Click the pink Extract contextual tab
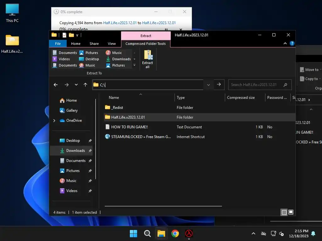Image resolution: width=322 pixels, height=241 pixels. [146, 36]
